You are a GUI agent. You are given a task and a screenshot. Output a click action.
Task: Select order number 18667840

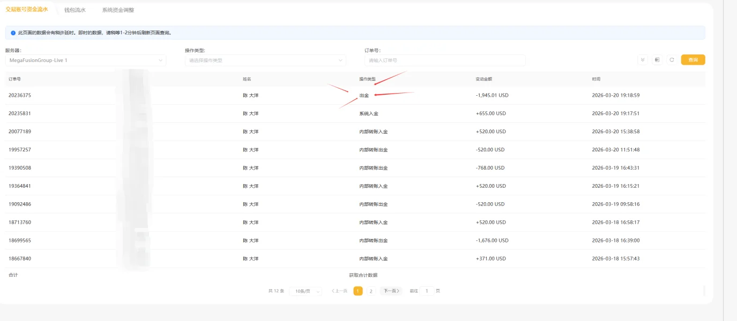(x=20, y=259)
